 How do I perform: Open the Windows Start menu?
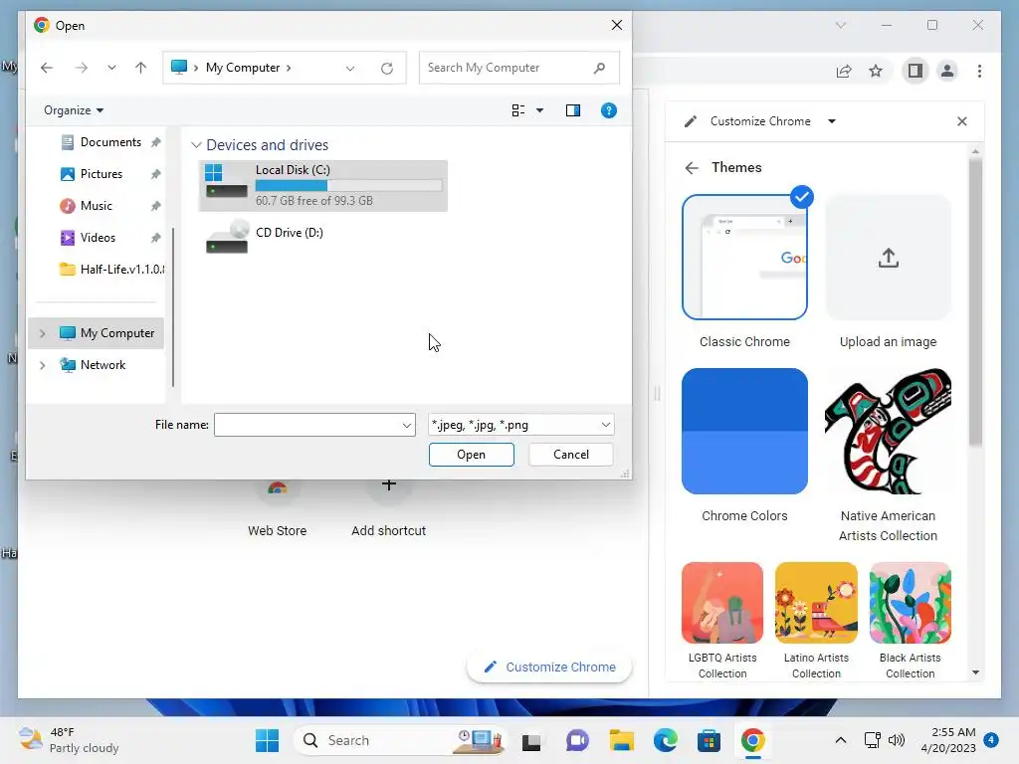tap(267, 740)
